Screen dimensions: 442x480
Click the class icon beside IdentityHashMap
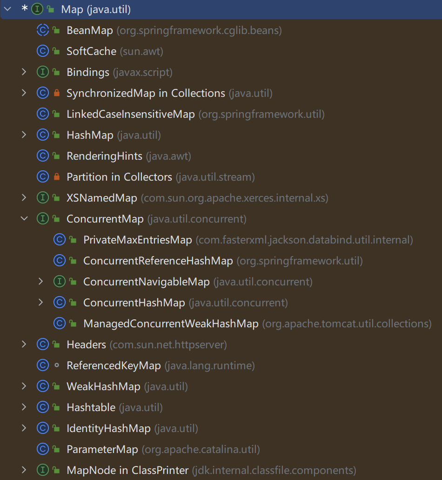tap(42, 428)
